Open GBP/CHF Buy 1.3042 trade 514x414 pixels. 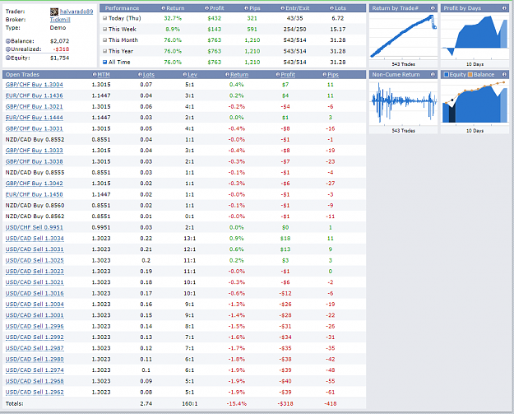pos(34,184)
